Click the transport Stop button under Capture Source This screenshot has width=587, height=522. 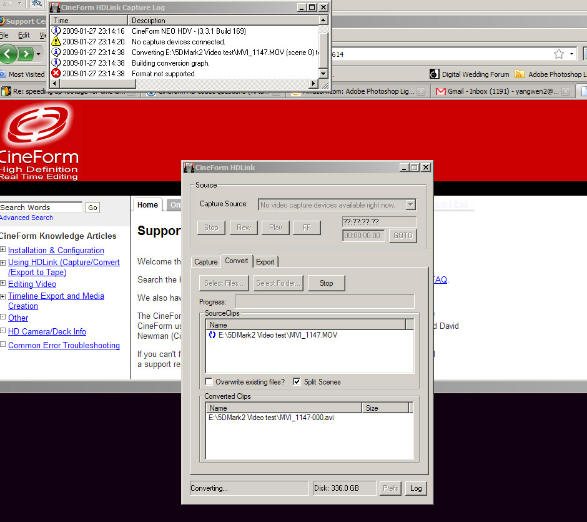point(211,228)
